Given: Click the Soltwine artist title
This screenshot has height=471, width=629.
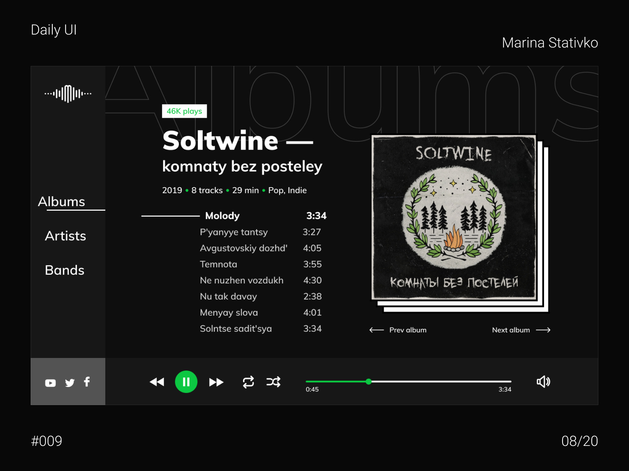Looking at the screenshot, I should tap(220, 141).
